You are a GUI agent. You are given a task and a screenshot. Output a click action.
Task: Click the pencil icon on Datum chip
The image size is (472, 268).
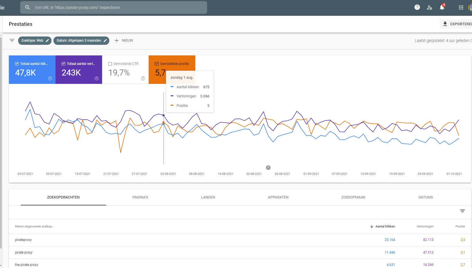[105, 41]
